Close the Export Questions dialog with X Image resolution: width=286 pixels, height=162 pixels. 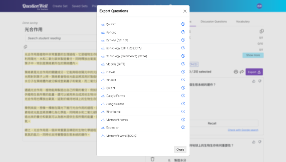pyautogui.click(x=185, y=11)
